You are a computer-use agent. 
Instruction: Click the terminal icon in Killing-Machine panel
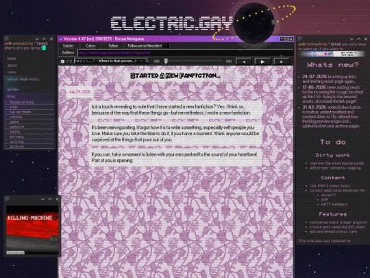click(x=7, y=199)
